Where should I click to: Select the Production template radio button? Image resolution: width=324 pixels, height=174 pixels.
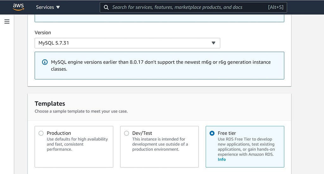(x=41, y=133)
